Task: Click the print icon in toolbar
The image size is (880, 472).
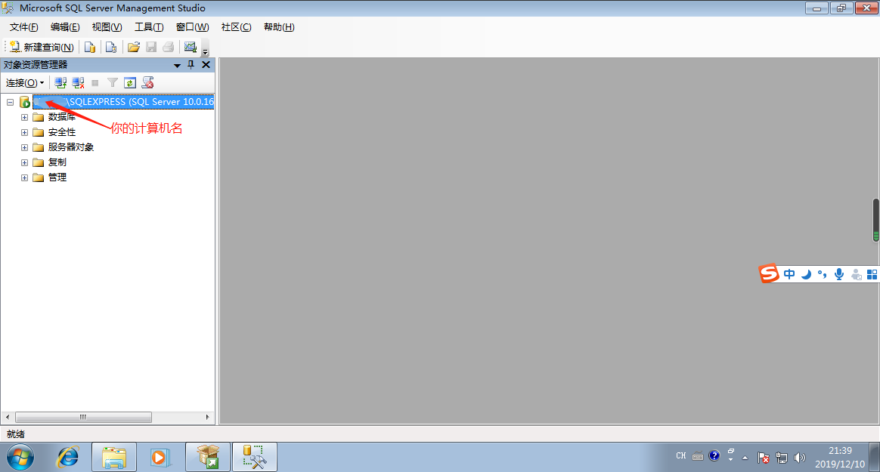Action: [x=169, y=47]
